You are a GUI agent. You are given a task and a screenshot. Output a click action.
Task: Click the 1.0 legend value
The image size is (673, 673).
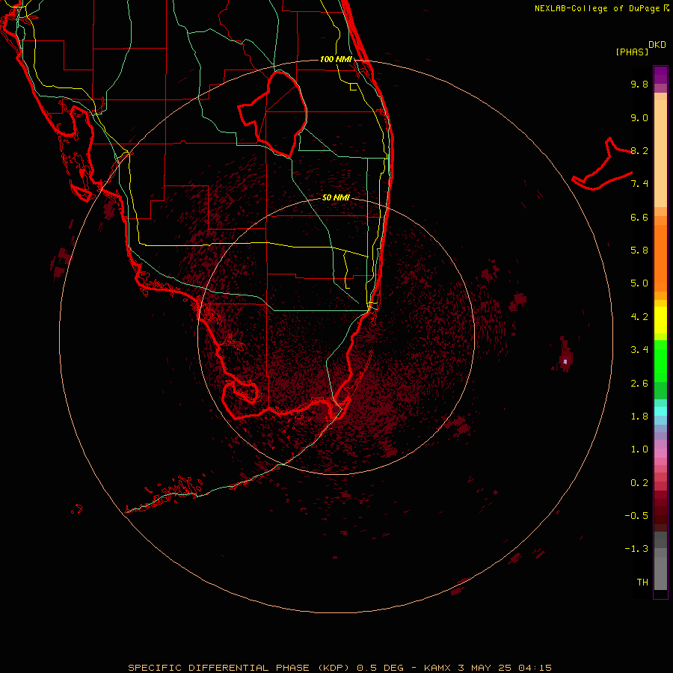tap(639, 449)
